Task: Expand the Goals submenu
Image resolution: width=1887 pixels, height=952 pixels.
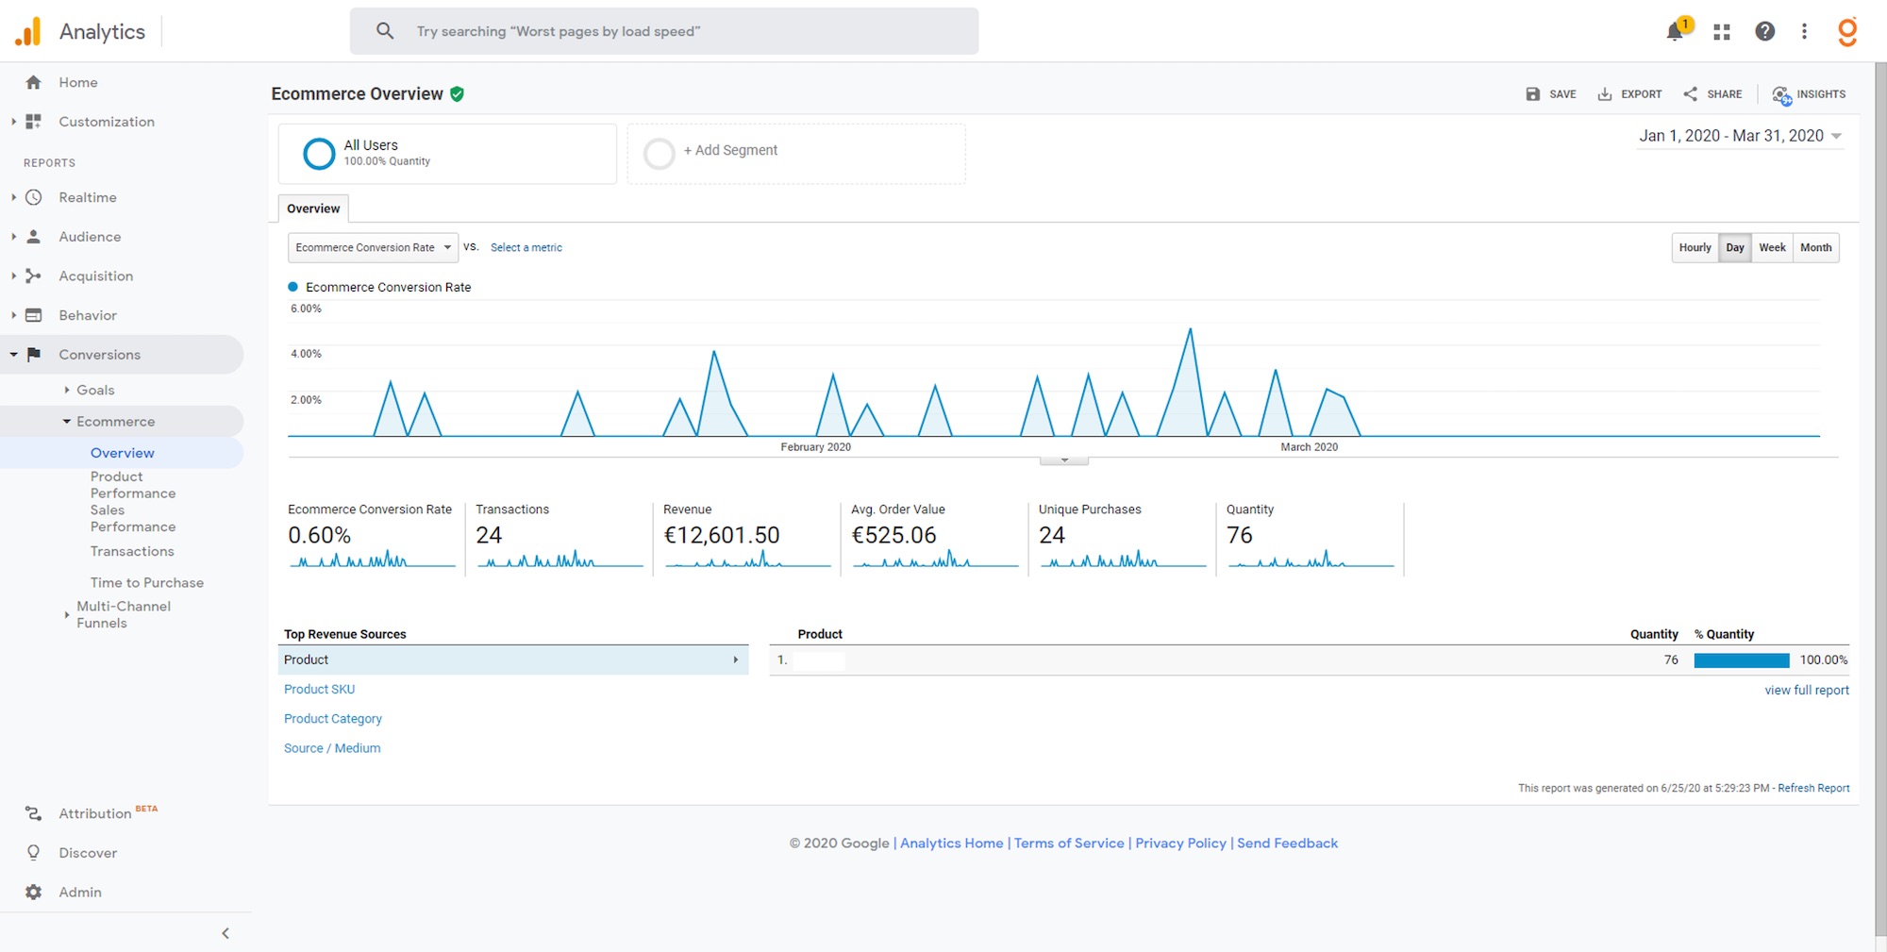Action: pyautogui.click(x=67, y=390)
